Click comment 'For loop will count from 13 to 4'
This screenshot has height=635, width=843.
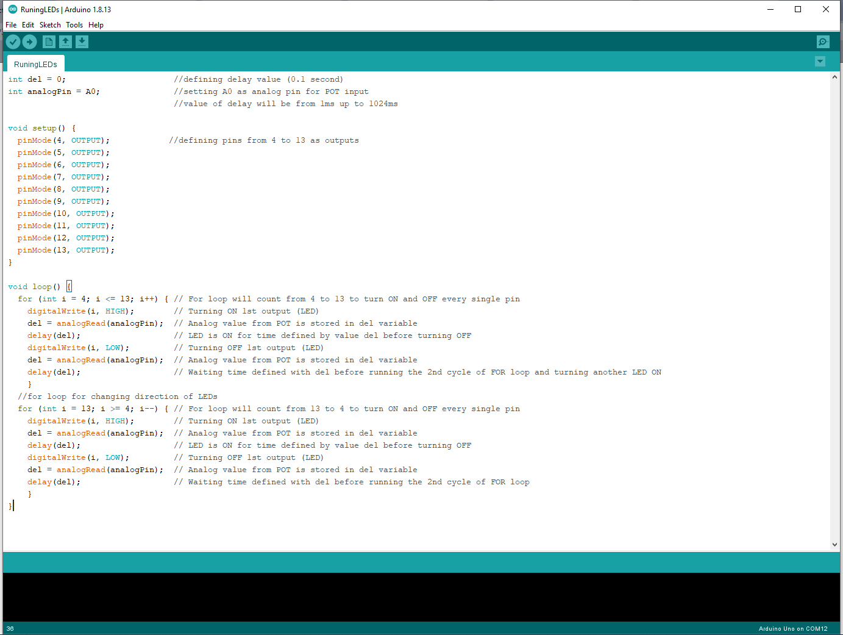pyautogui.click(x=347, y=409)
